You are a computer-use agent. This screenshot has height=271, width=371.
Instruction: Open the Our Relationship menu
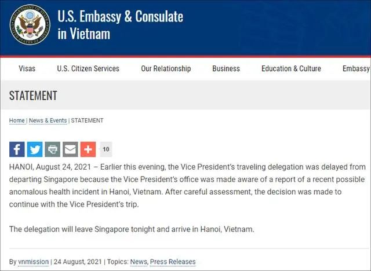[x=166, y=68]
